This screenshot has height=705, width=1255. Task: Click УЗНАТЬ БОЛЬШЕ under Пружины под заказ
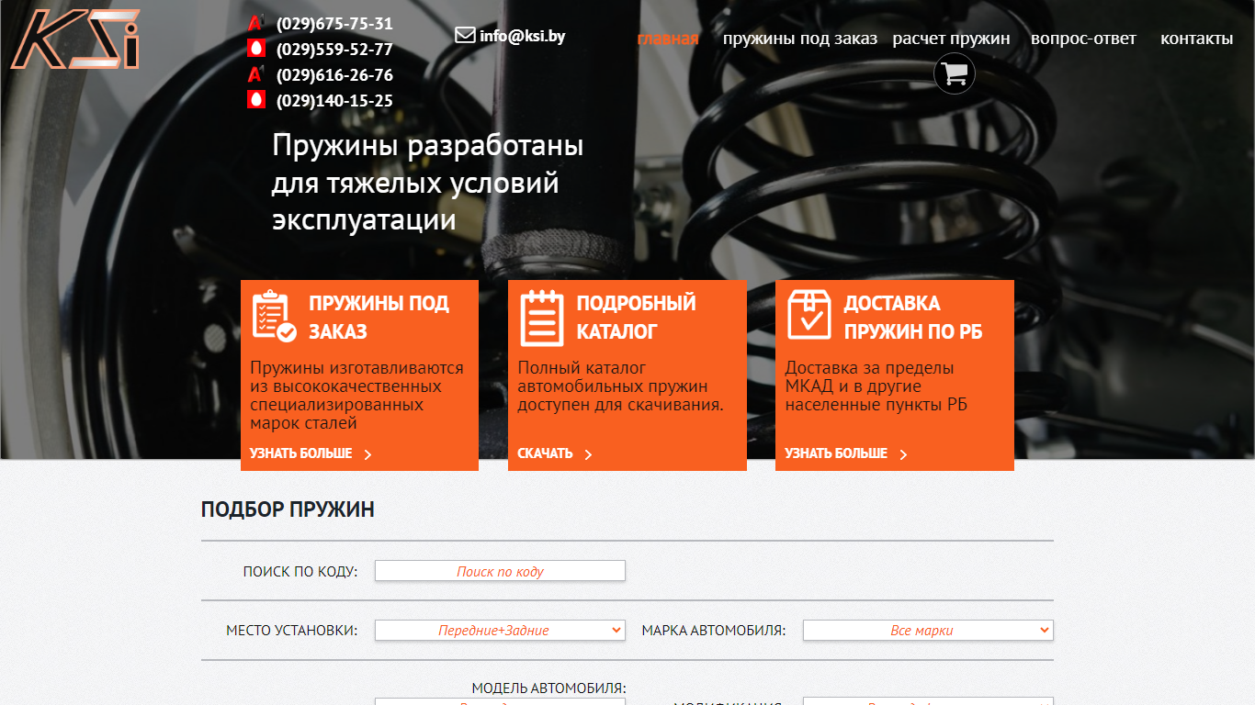click(300, 453)
